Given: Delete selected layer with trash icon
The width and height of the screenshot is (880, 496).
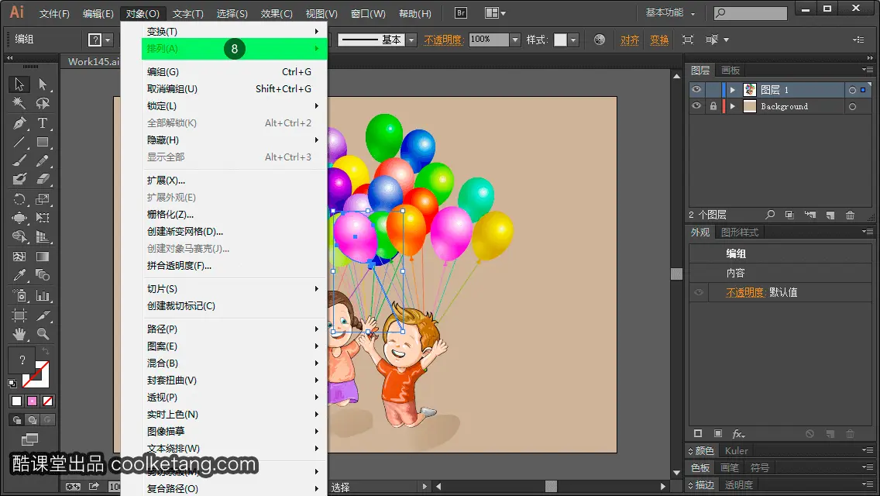Looking at the screenshot, I should pyautogui.click(x=851, y=215).
